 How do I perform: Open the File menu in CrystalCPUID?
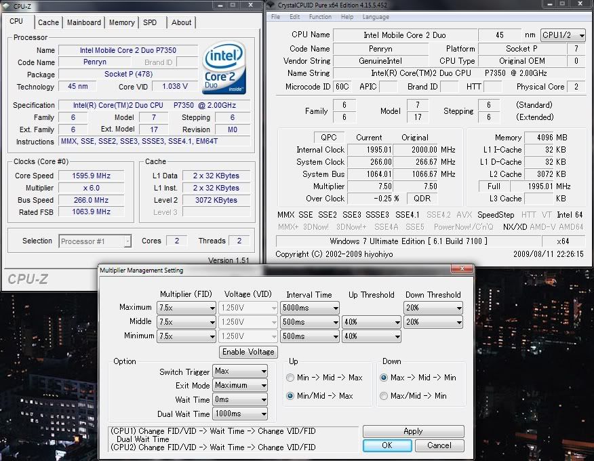click(x=275, y=17)
